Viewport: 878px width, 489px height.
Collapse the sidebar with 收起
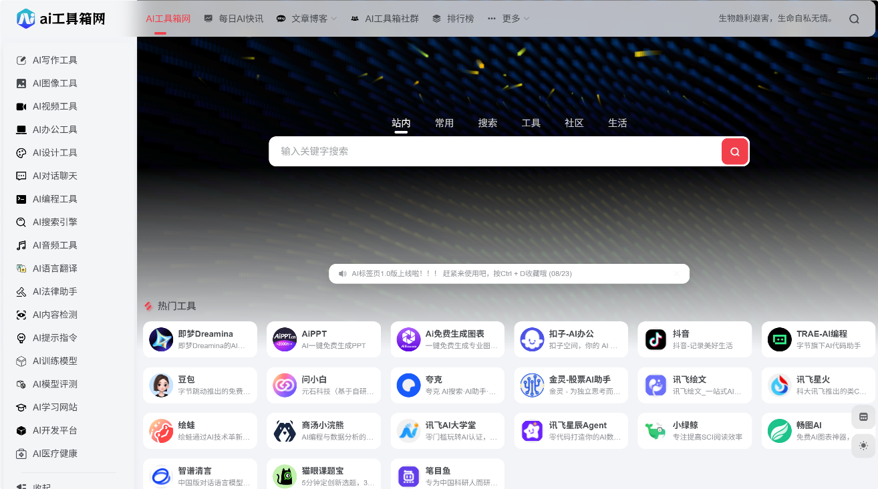(33, 487)
